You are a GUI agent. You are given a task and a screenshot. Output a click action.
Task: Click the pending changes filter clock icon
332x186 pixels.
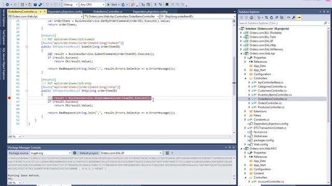coord(259,18)
